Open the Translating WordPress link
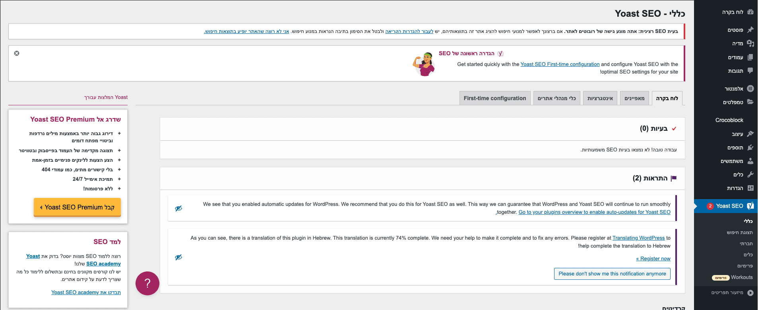Screen dimensions: 758x310 click(638, 238)
